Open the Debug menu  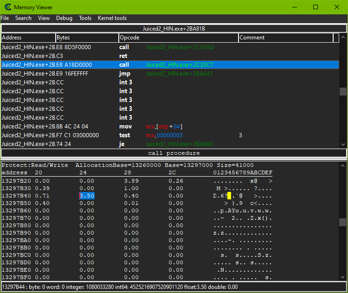point(64,18)
